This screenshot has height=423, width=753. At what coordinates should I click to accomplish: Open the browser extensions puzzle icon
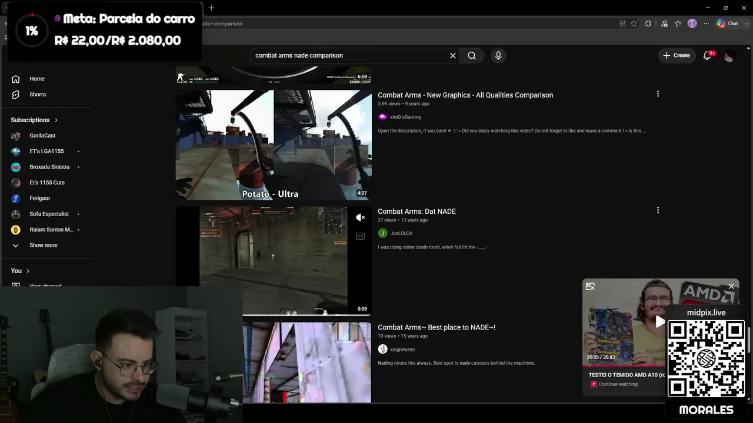point(648,23)
